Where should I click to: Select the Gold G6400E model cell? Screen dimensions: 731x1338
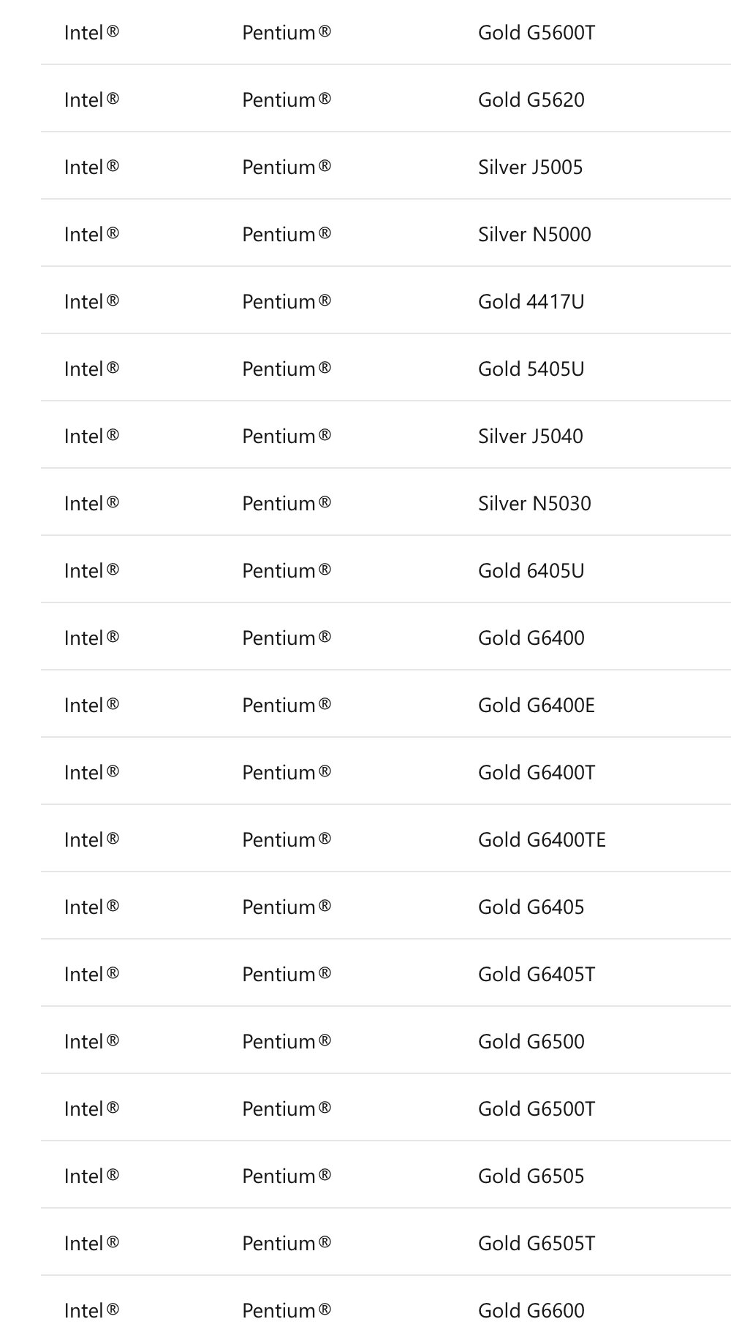[x=537, y=706]
